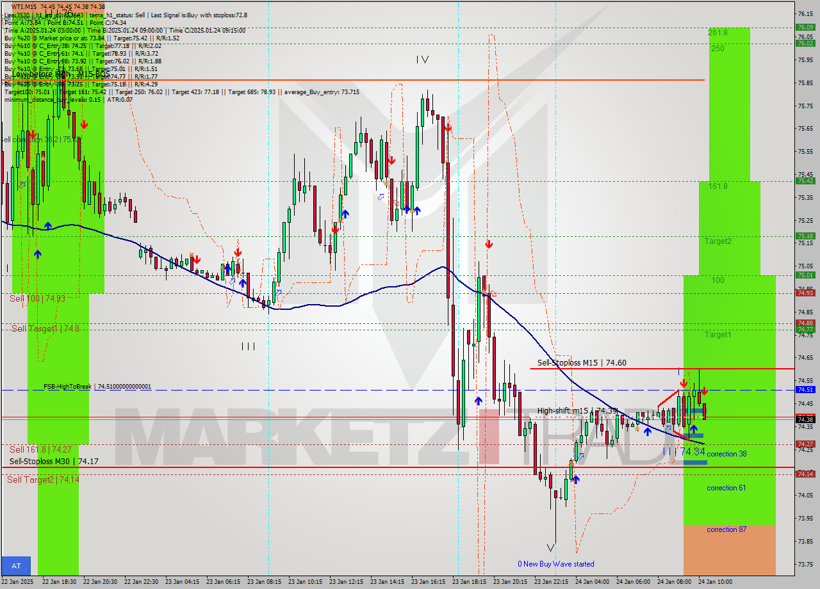820x589 pixels.
Task: Click the 'correction 38' label
Action: click(x=726, y=454)
